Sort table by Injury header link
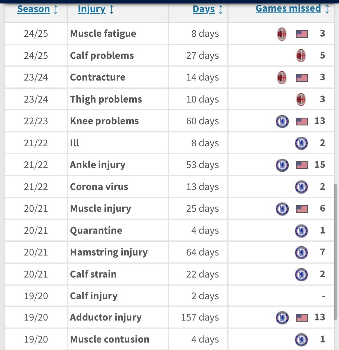The width and height of the screenshot is (339, 350). [x=92, y=9]
